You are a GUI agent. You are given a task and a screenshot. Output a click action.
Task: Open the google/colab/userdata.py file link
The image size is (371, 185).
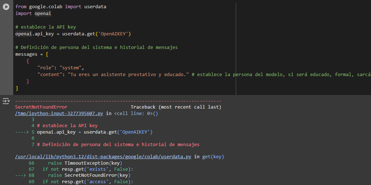[x=103, y=157]
